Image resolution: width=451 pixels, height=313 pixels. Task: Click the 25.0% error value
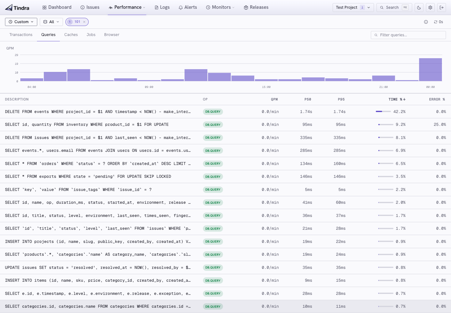tap(440, 125)
